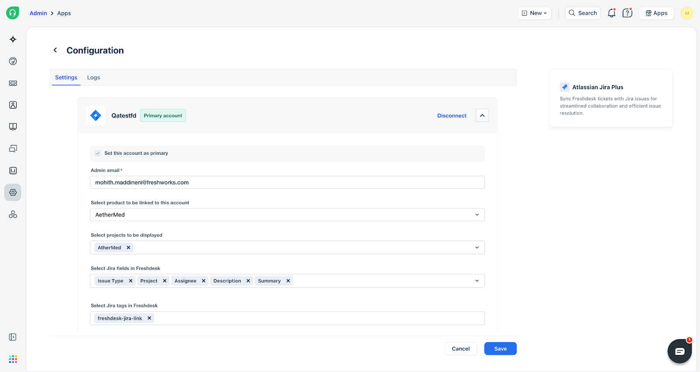Remove the Assignee field chip
The height and width of the screenshot is (372, 700).
click(x=203, y=281)
